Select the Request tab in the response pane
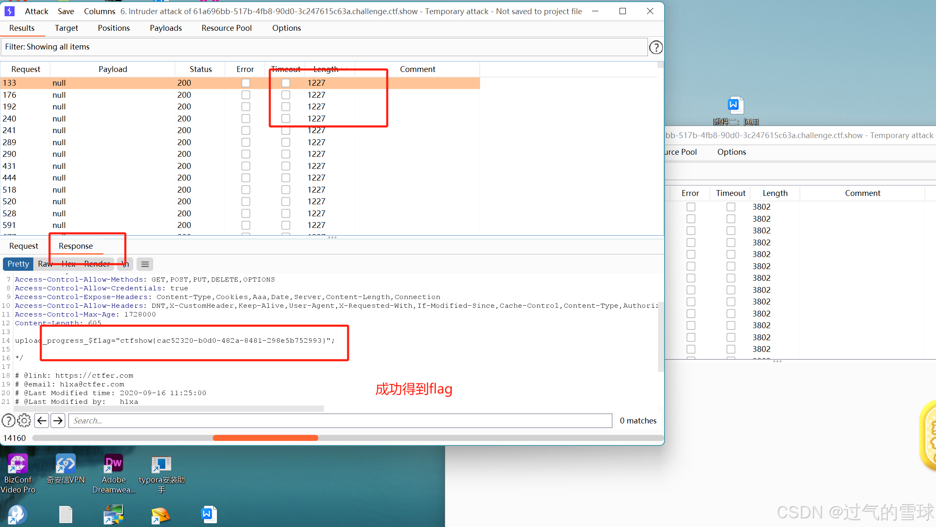The width and height of the screenshot is (936, 527). [x=24, y=246]
